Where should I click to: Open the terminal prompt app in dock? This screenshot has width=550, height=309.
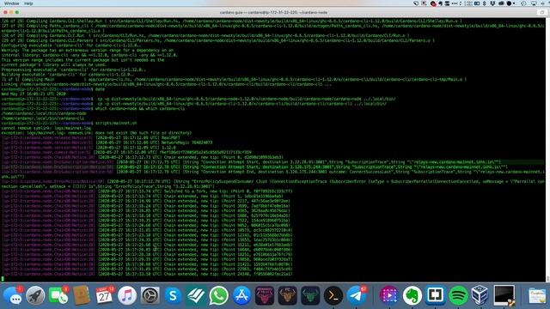pyautogui.click(x=333, y=295)
